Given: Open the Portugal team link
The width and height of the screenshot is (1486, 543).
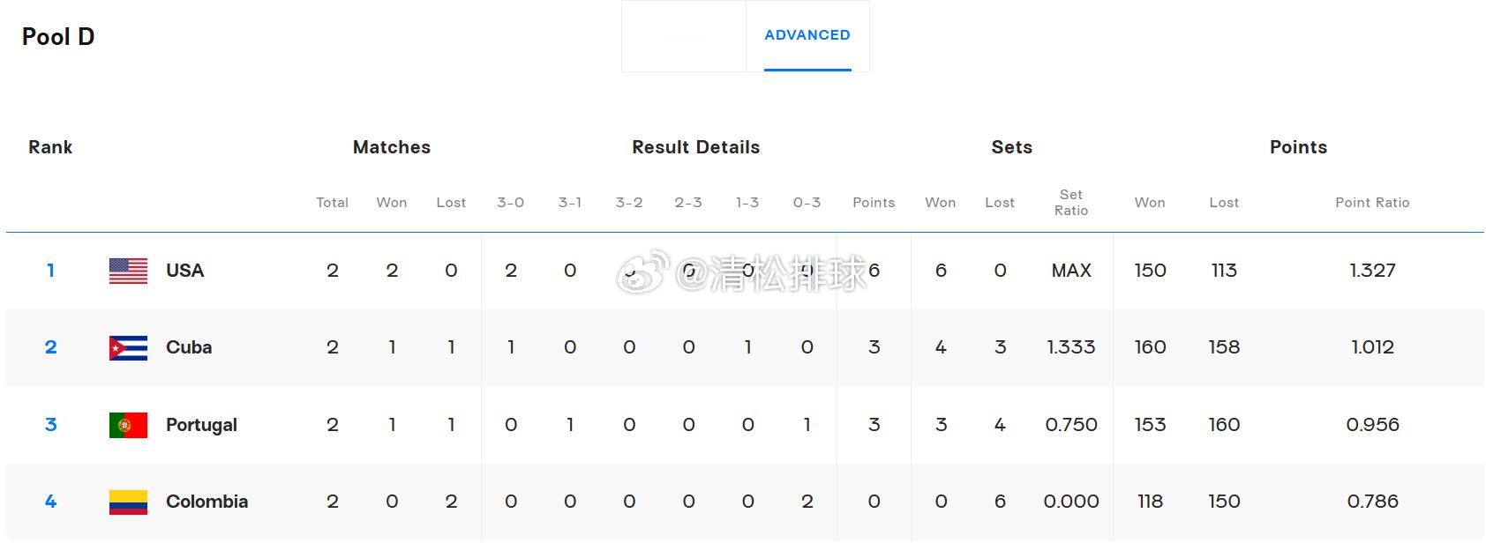Looking at the screenshot, I should pos(201,425).
